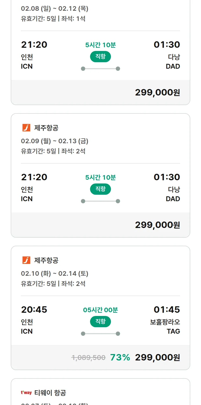Click the Jeju Air logo on the 02.09 flight
201x405 pixels.
pos(26,128)
